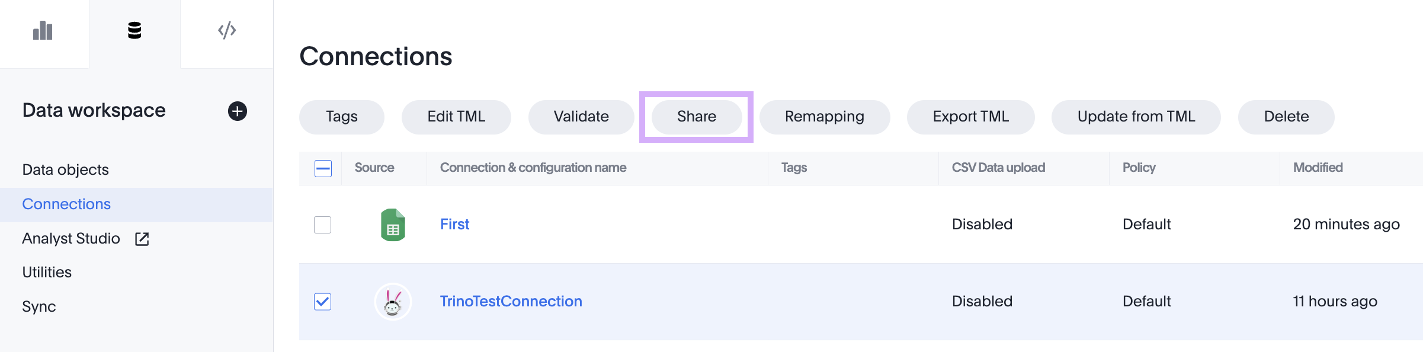Click the indeterminate select-all checkbox
The image size is (1423, 352).
322,168
